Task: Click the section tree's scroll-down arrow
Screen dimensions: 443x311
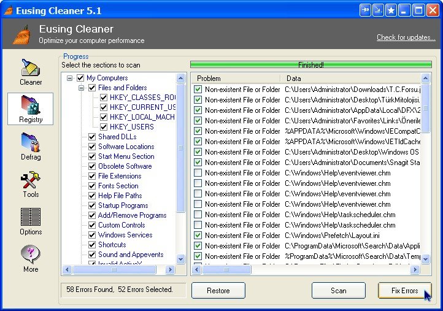Action: [180, 259]
